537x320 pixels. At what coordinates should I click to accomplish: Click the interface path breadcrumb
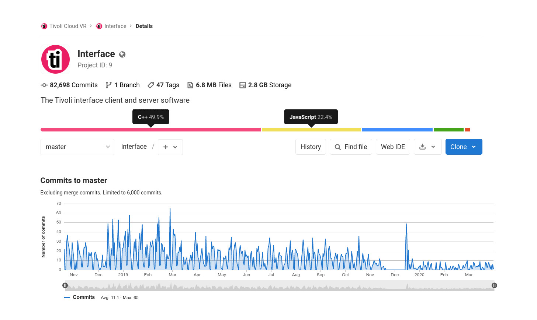134,147
